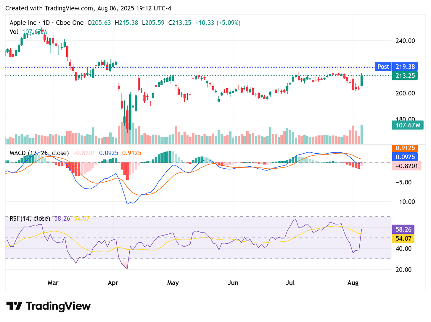The width and height of the screenshot is (431, 322).
Task: Select the Jul label on the time axis
Action: pyautogui.click(x=290, y=283)
